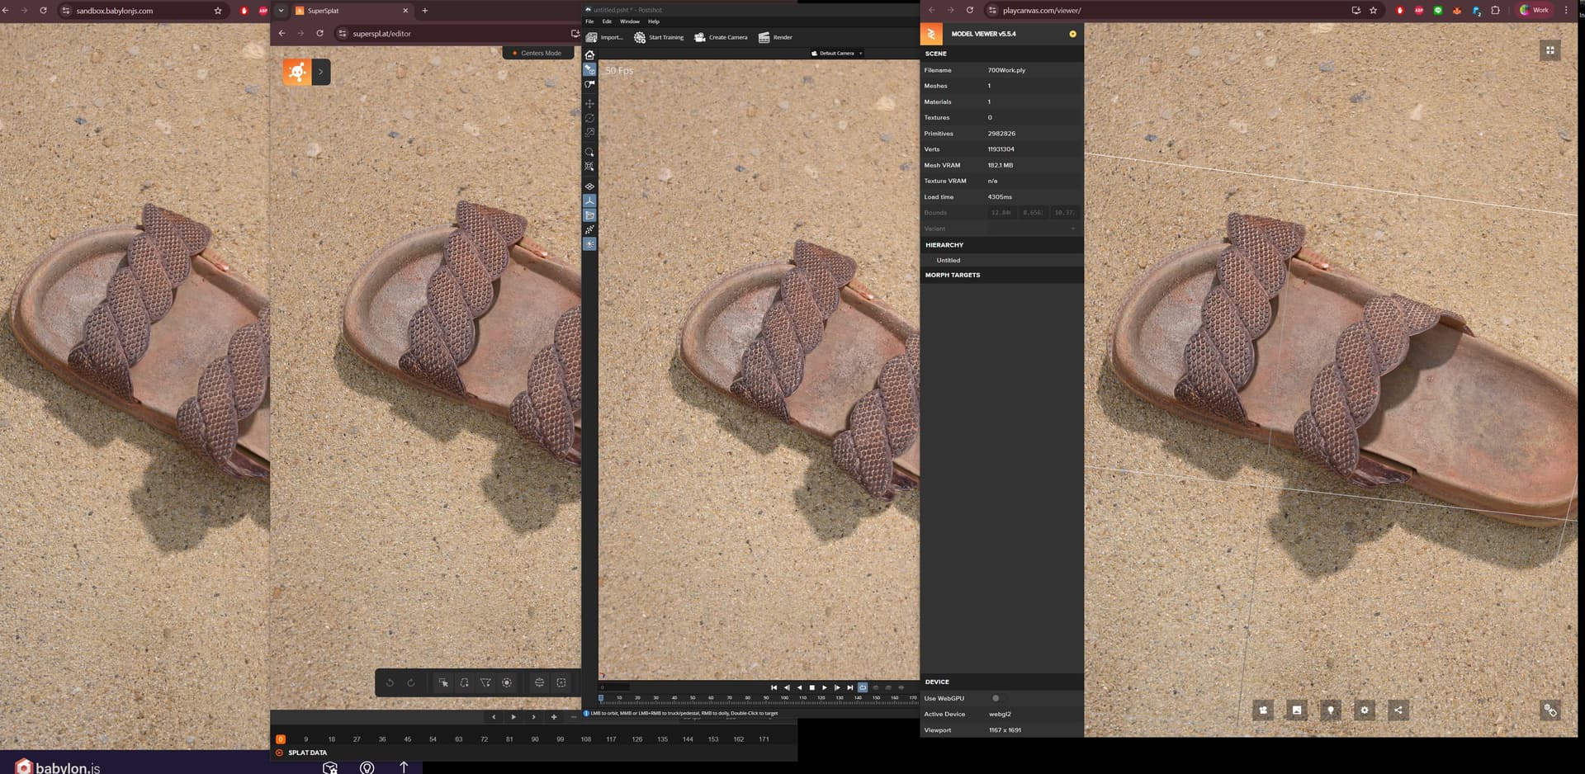Toggle the Use WebGPU switch
The height and width of the screenshot is (774, 1585).
tap(996, 698)
